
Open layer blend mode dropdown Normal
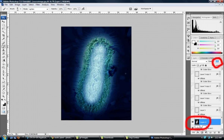pyautogui.click(x=199, y=61)
